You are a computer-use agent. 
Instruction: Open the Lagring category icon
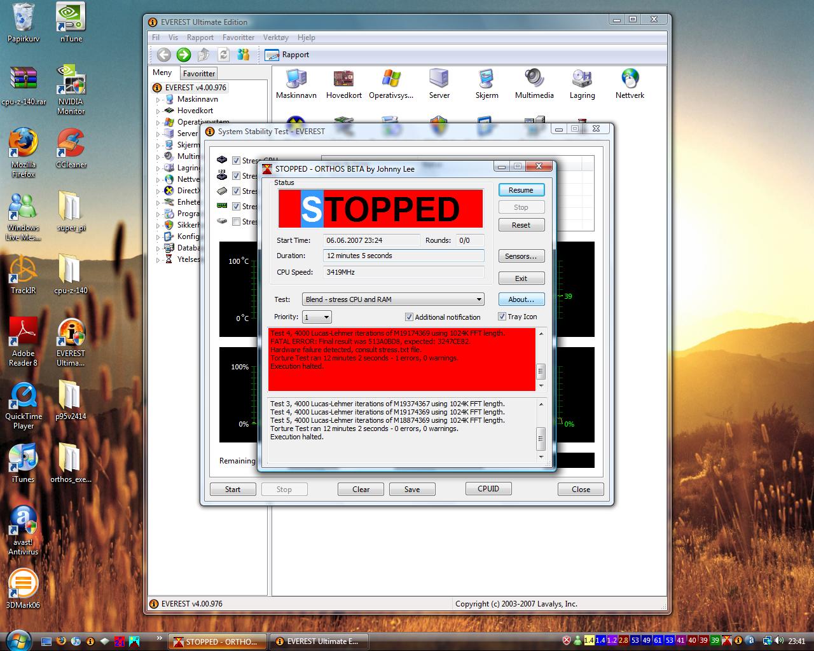[582, 84]
